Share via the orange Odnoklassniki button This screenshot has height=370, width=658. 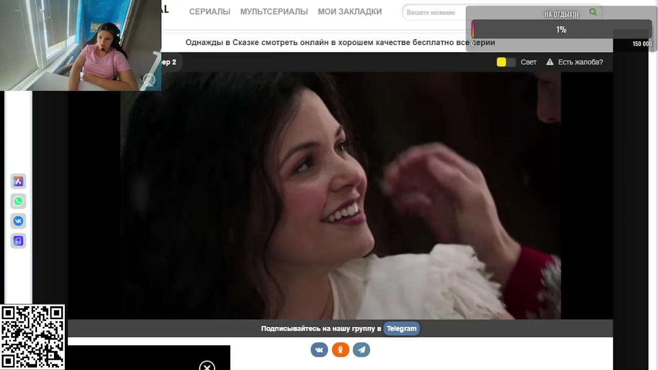coord(340,350)
